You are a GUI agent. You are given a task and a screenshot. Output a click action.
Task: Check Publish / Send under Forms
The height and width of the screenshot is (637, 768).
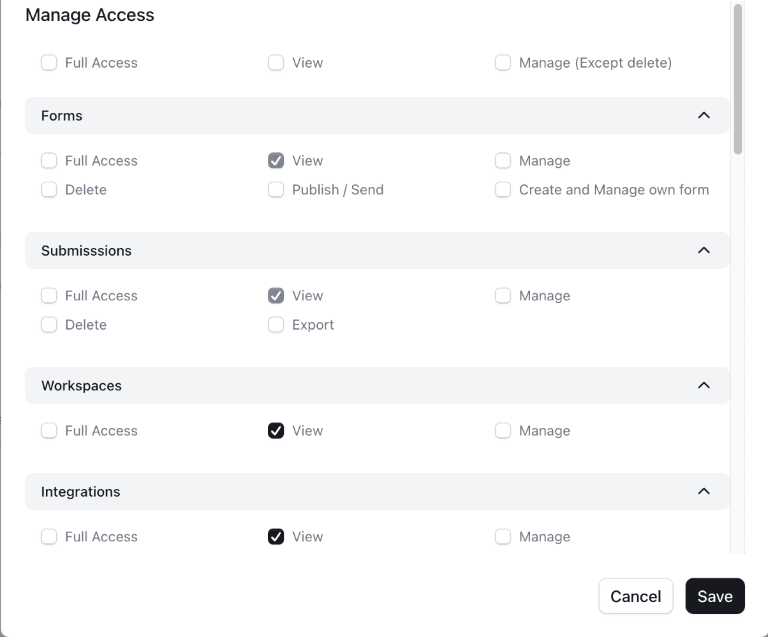click(276, 189)
